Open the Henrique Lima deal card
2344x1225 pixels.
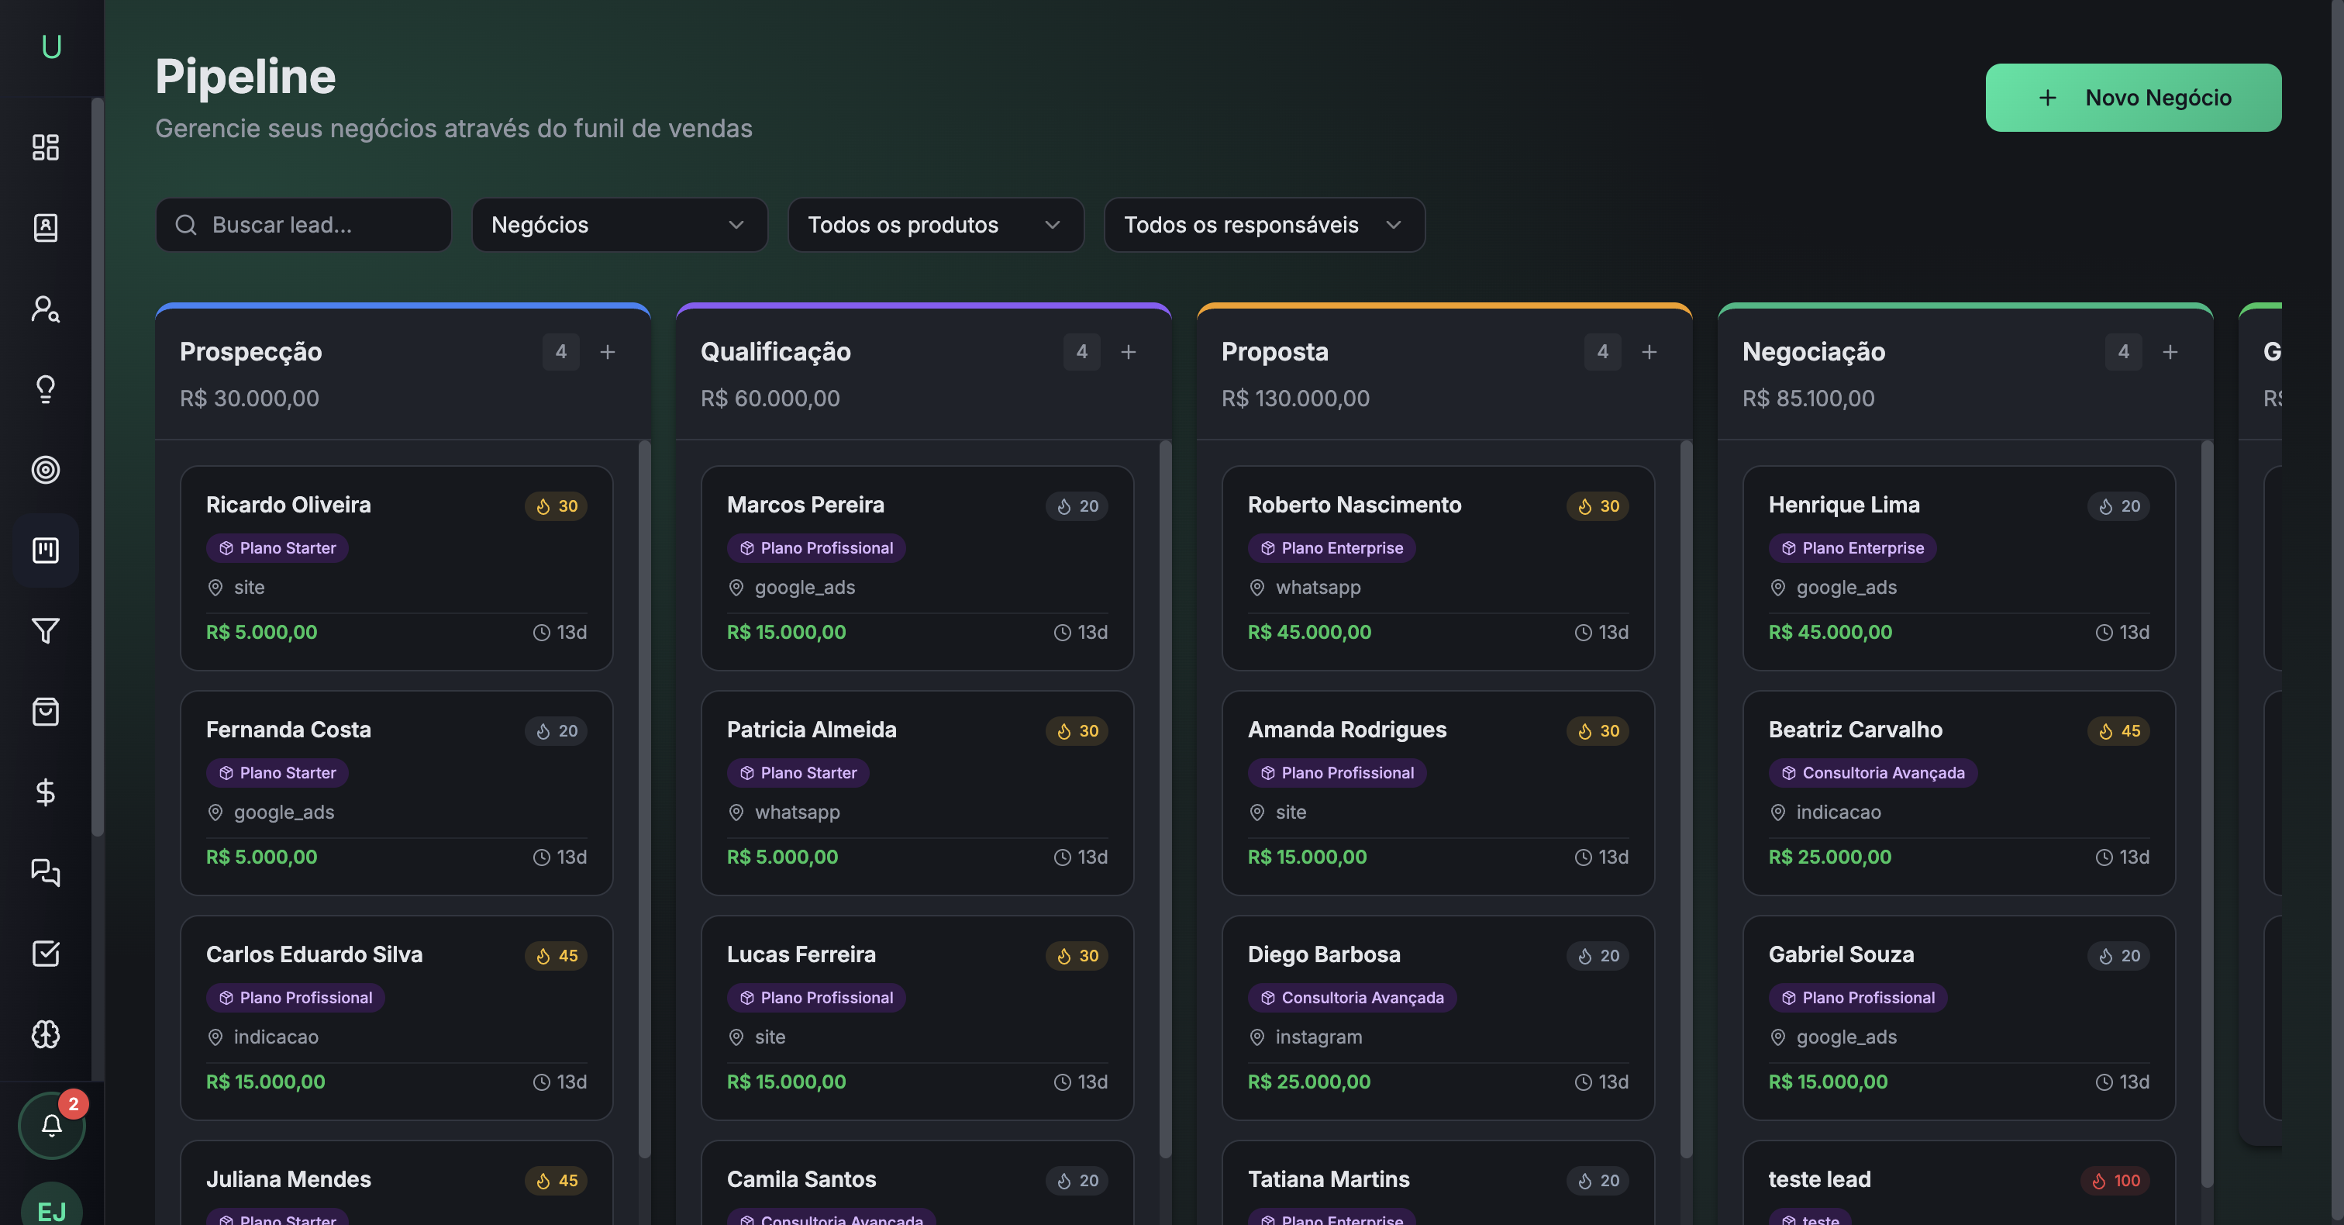click(1959, 568)
